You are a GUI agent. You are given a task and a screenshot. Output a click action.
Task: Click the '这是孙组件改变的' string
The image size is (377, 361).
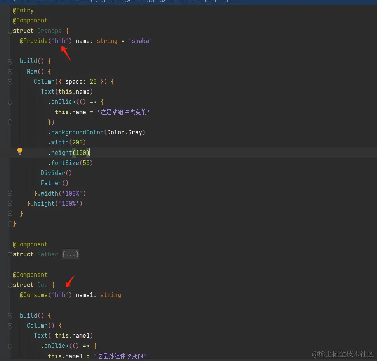click(x=120, y=356)
